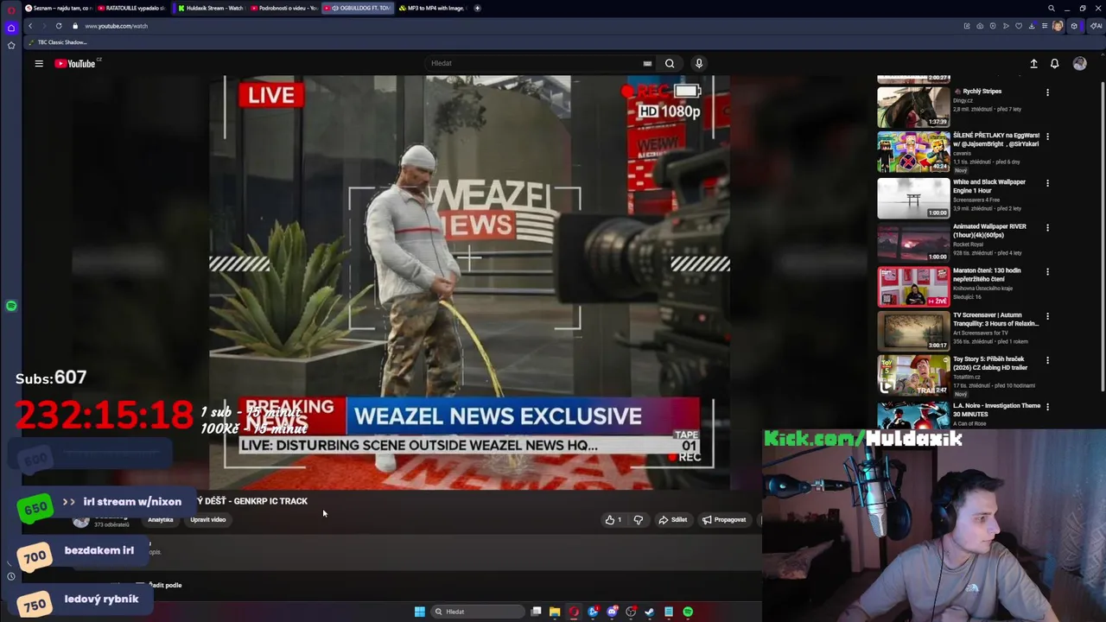Open TBC Classic Shadow bookmark
The image size is (1106, 622).
58,42
